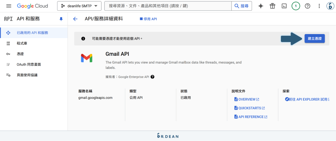Open the Gemini sparkle assistant icon

[261, 6]
